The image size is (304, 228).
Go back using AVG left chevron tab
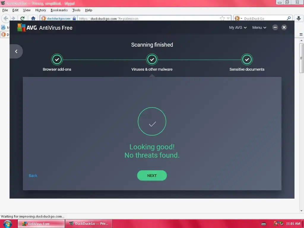[x=16, y=51]
